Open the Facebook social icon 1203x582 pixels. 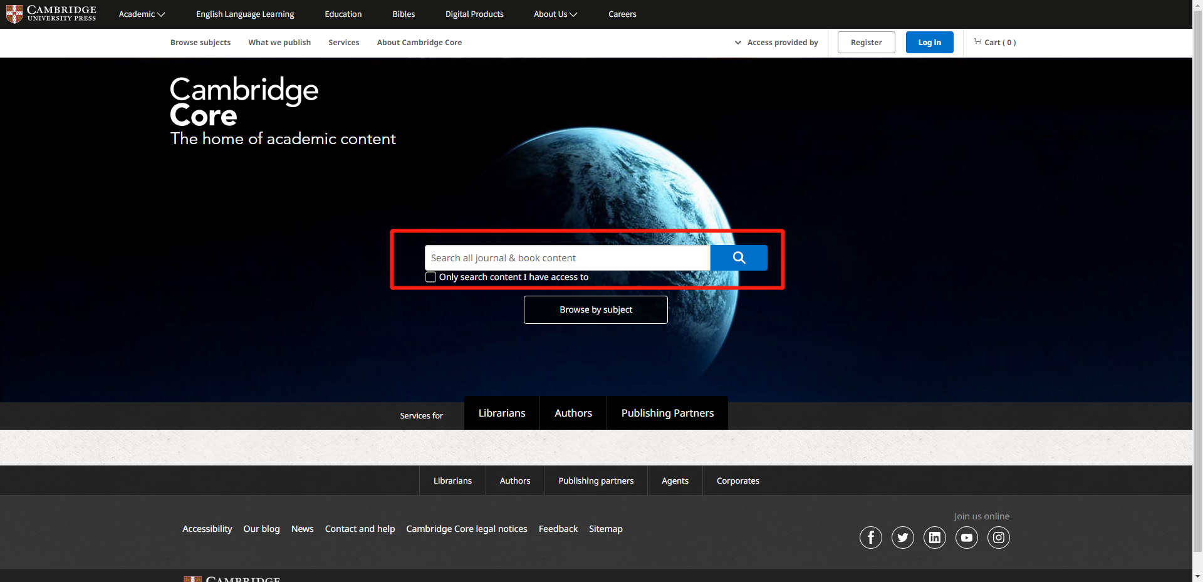tap(871, 538)
